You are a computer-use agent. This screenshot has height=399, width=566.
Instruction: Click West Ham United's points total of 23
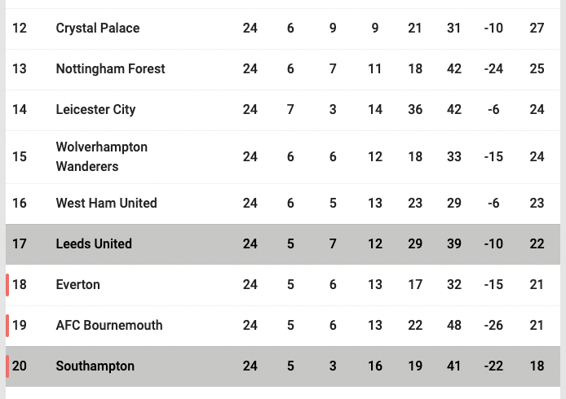pos(537,204)
